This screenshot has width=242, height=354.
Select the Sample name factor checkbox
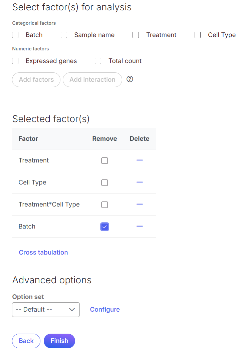pyautogui.click(x=64, y=35)
